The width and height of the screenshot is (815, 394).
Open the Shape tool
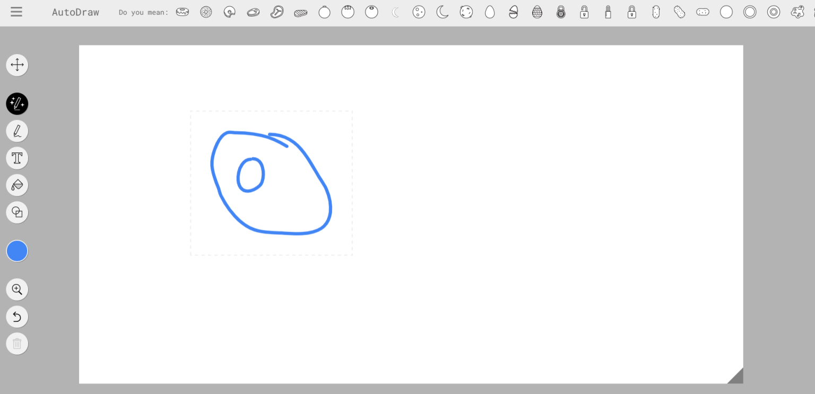17,212
